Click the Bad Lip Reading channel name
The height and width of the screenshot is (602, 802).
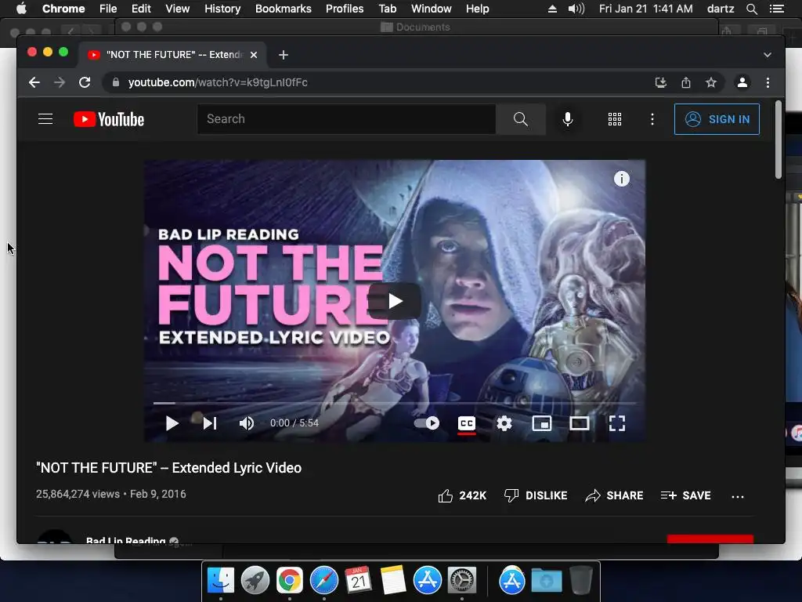coord(126,540)
